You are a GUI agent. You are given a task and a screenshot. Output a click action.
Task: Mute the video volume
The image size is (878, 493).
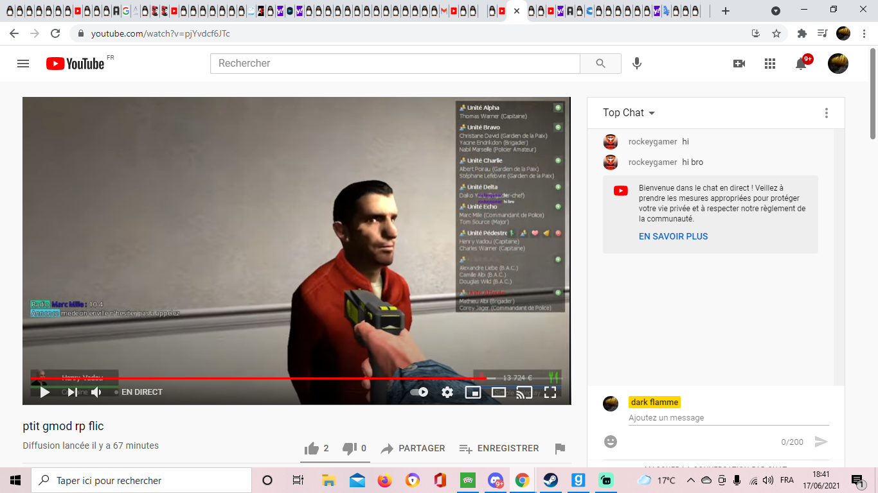click(96, 392)
